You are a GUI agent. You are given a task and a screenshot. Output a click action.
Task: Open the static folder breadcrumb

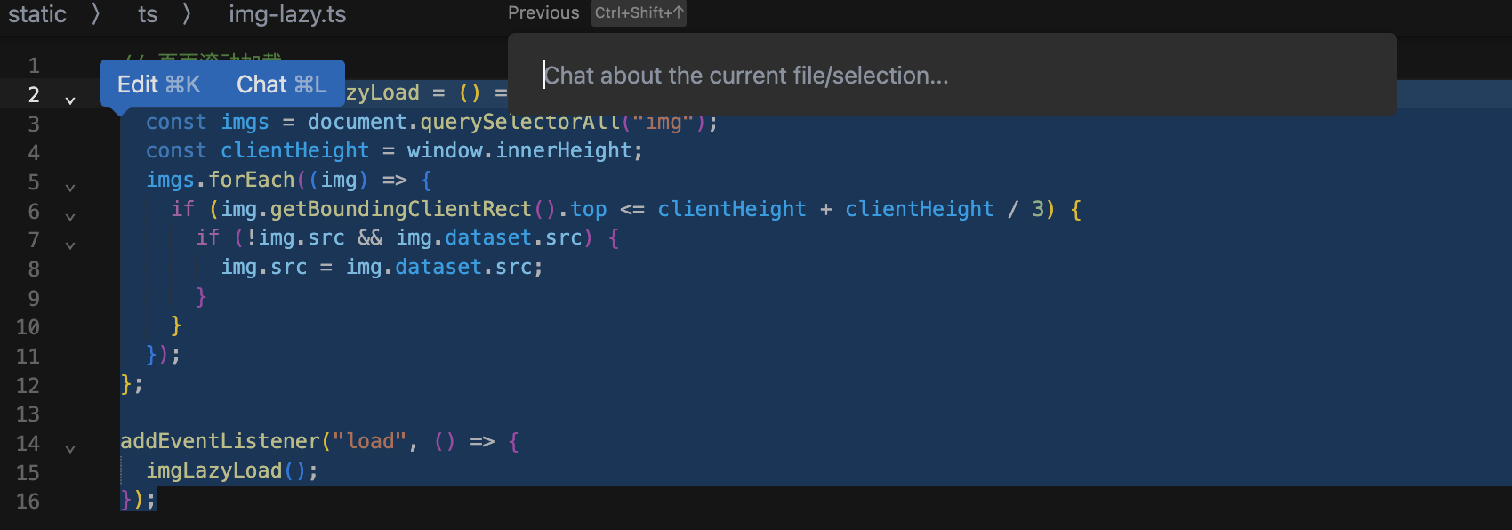click(x=37, y=14)
